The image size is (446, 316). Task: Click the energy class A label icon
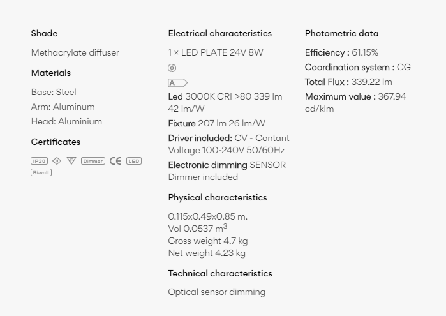pyautogui.click(x=177, y=83)
